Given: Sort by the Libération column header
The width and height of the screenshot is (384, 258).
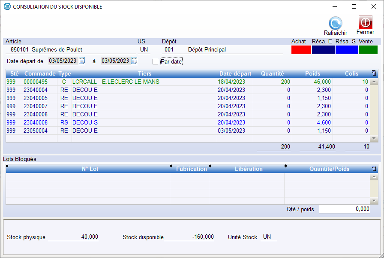Looking at the screenshot, I should [x=249, y=169].
